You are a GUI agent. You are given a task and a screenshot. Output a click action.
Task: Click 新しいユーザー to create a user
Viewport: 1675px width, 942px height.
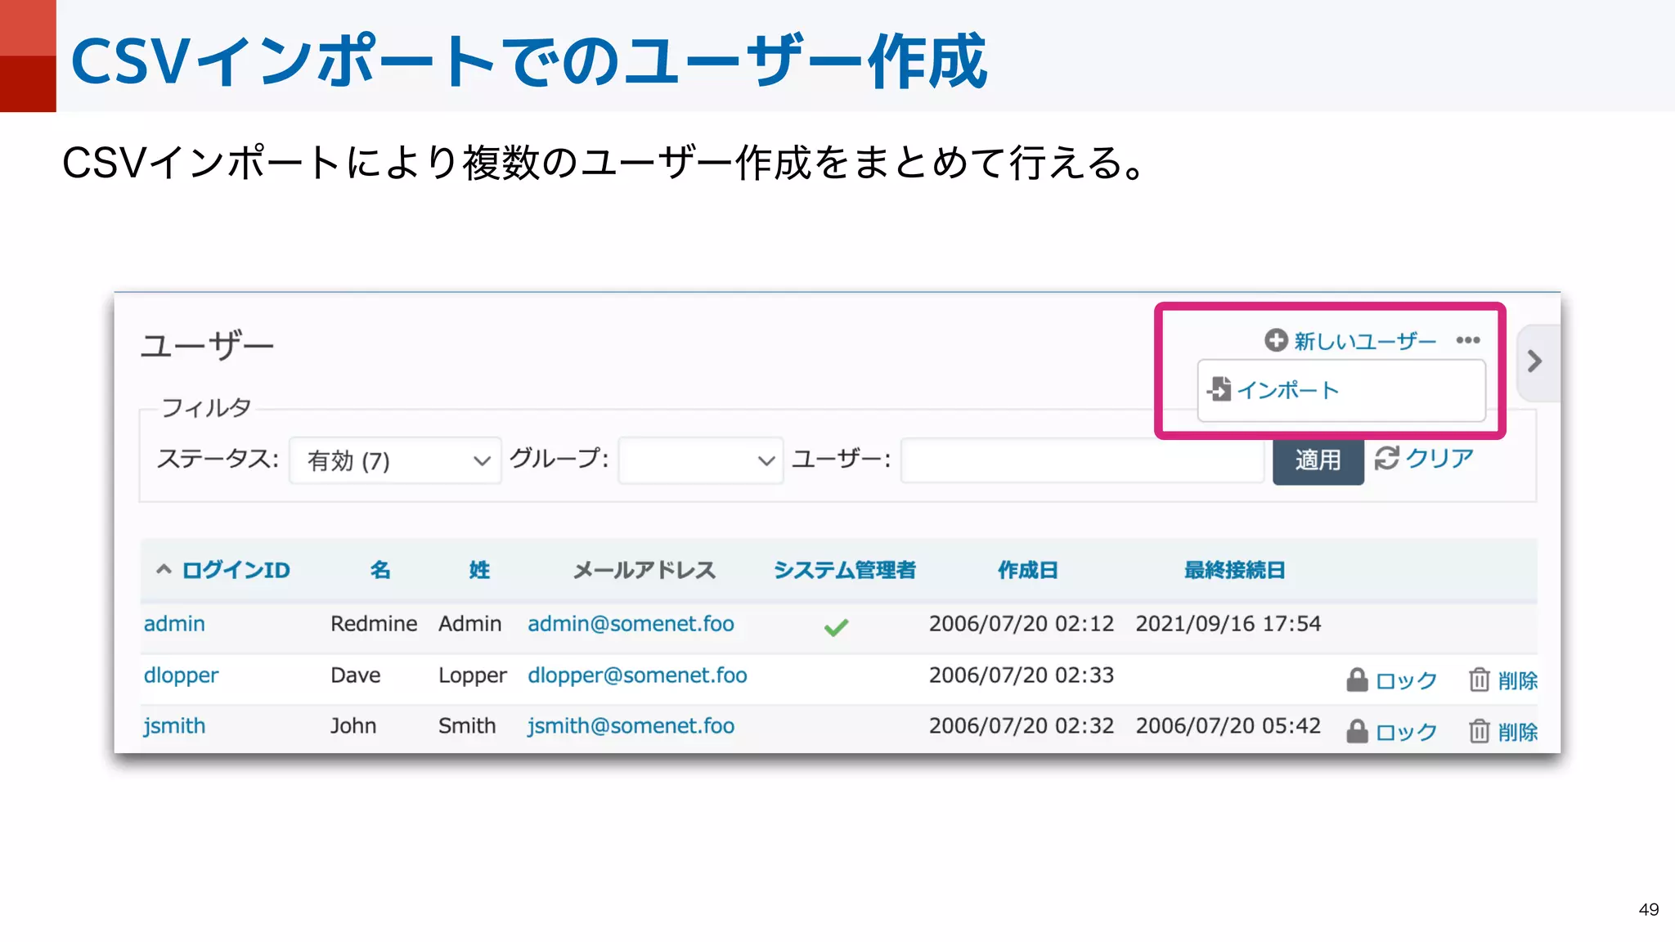[x=1365, y=341]
